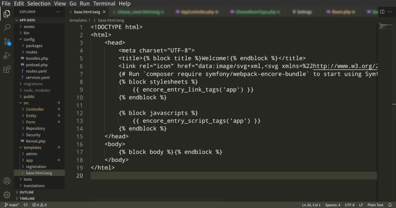Expand the tests folder
Screen dimensions: 396x208
point(28,179)
